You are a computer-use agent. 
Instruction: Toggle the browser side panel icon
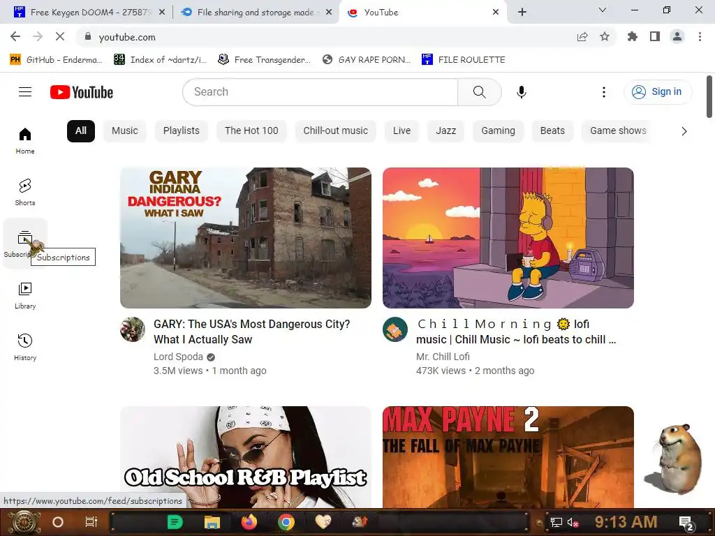tap(655, 37)
